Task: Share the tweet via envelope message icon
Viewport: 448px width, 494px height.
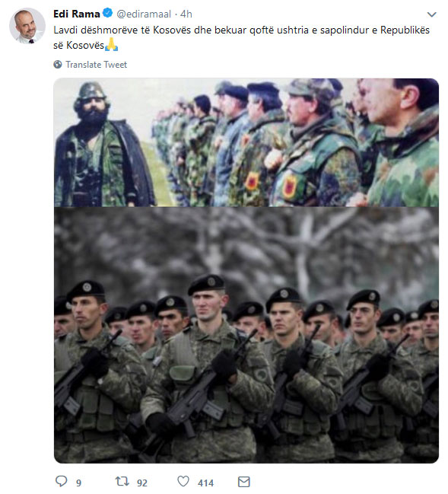Action: (x=243, y=482)
